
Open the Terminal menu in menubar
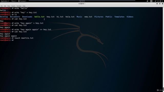point(19,6)
